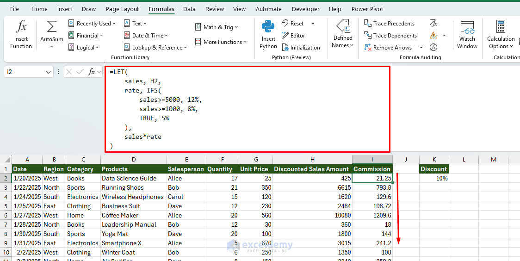Open the Logical functions menu
This screenshot has width=520, height=261.
[84, 47]
